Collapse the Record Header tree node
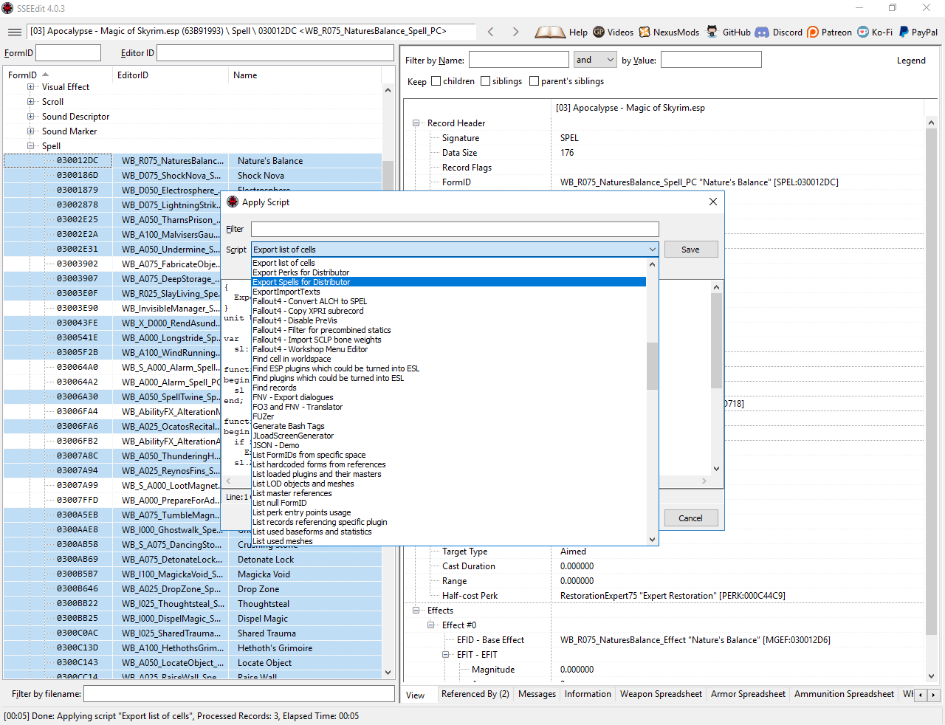Viewport: 945px width, 725px height. coord(416,123)
